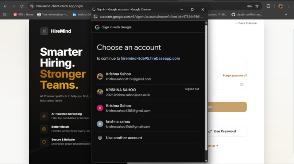Open the claude-certified-arc GitHub bookmark
The width and height of the screenshot is (294, 164).
pyautogui.click(x=247, y=15)
